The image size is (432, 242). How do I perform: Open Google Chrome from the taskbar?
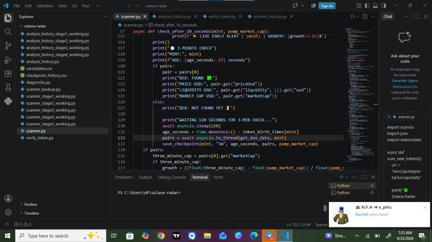coord(161,236)
